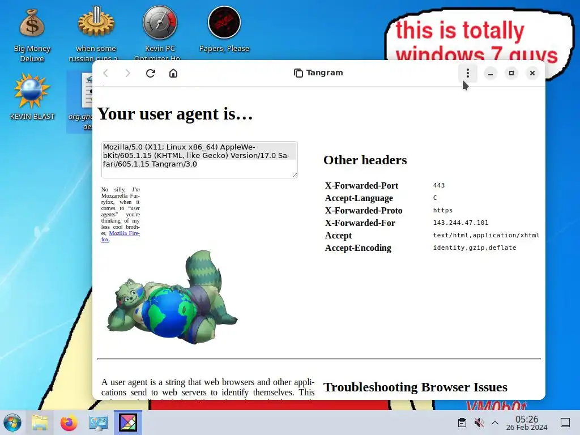Click the 'Your user agent is…' heading

click(175, 113)
